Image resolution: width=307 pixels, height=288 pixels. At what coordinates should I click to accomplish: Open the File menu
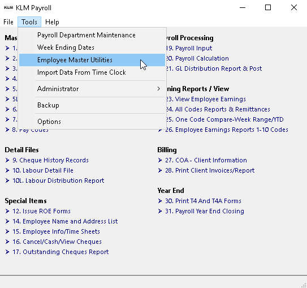[8, 22]
